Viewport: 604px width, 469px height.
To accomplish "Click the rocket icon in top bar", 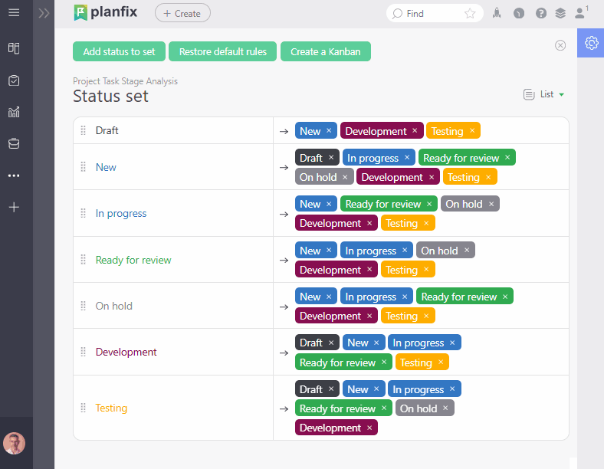I will (497, 13).
